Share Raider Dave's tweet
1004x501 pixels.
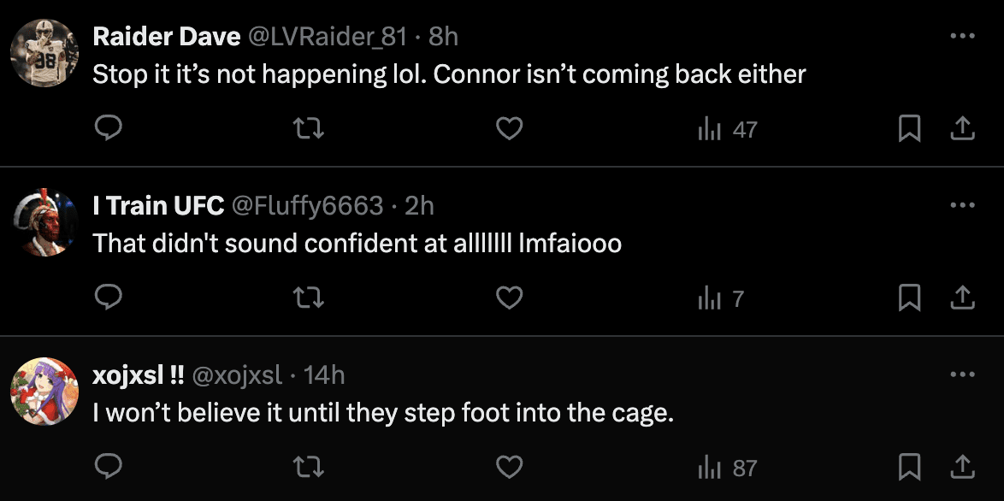pos(962,129)
